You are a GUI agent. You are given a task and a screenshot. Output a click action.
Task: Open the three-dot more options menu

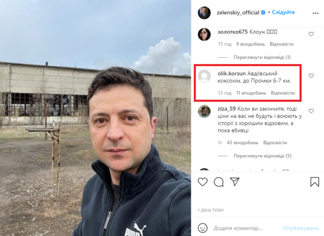tap(315, 13)
